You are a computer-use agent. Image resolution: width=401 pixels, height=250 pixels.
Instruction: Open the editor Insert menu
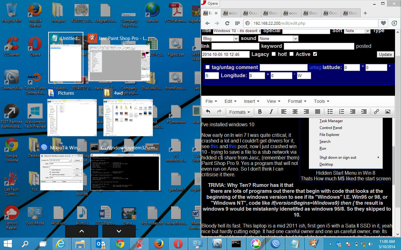click(x=251, y=101)
